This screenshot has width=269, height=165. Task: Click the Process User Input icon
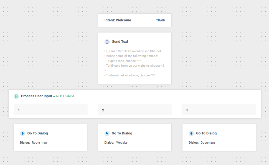(x=16, y=96)
